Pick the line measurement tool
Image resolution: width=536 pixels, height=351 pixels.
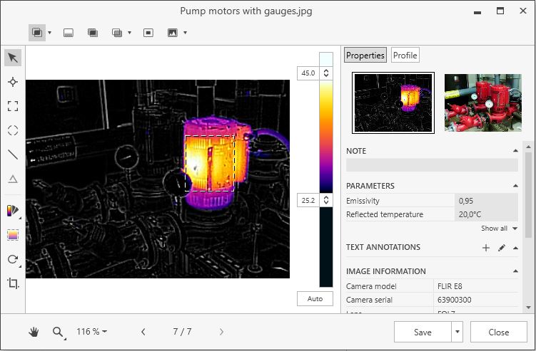(x=13, y=154)
